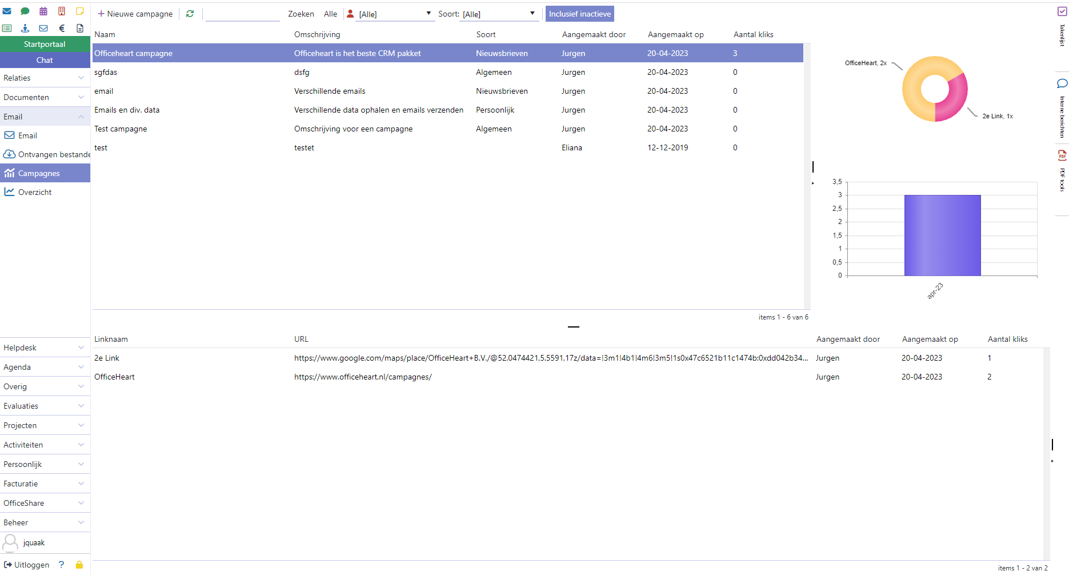Open the solid blue mail icon
1069x575 pixels.
click(7, 11)
